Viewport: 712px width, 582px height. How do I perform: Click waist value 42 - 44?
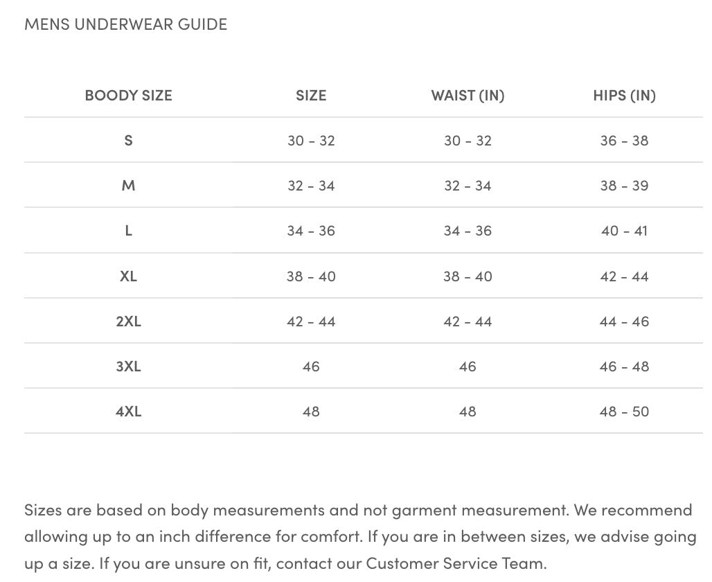(x=468, y=321)
